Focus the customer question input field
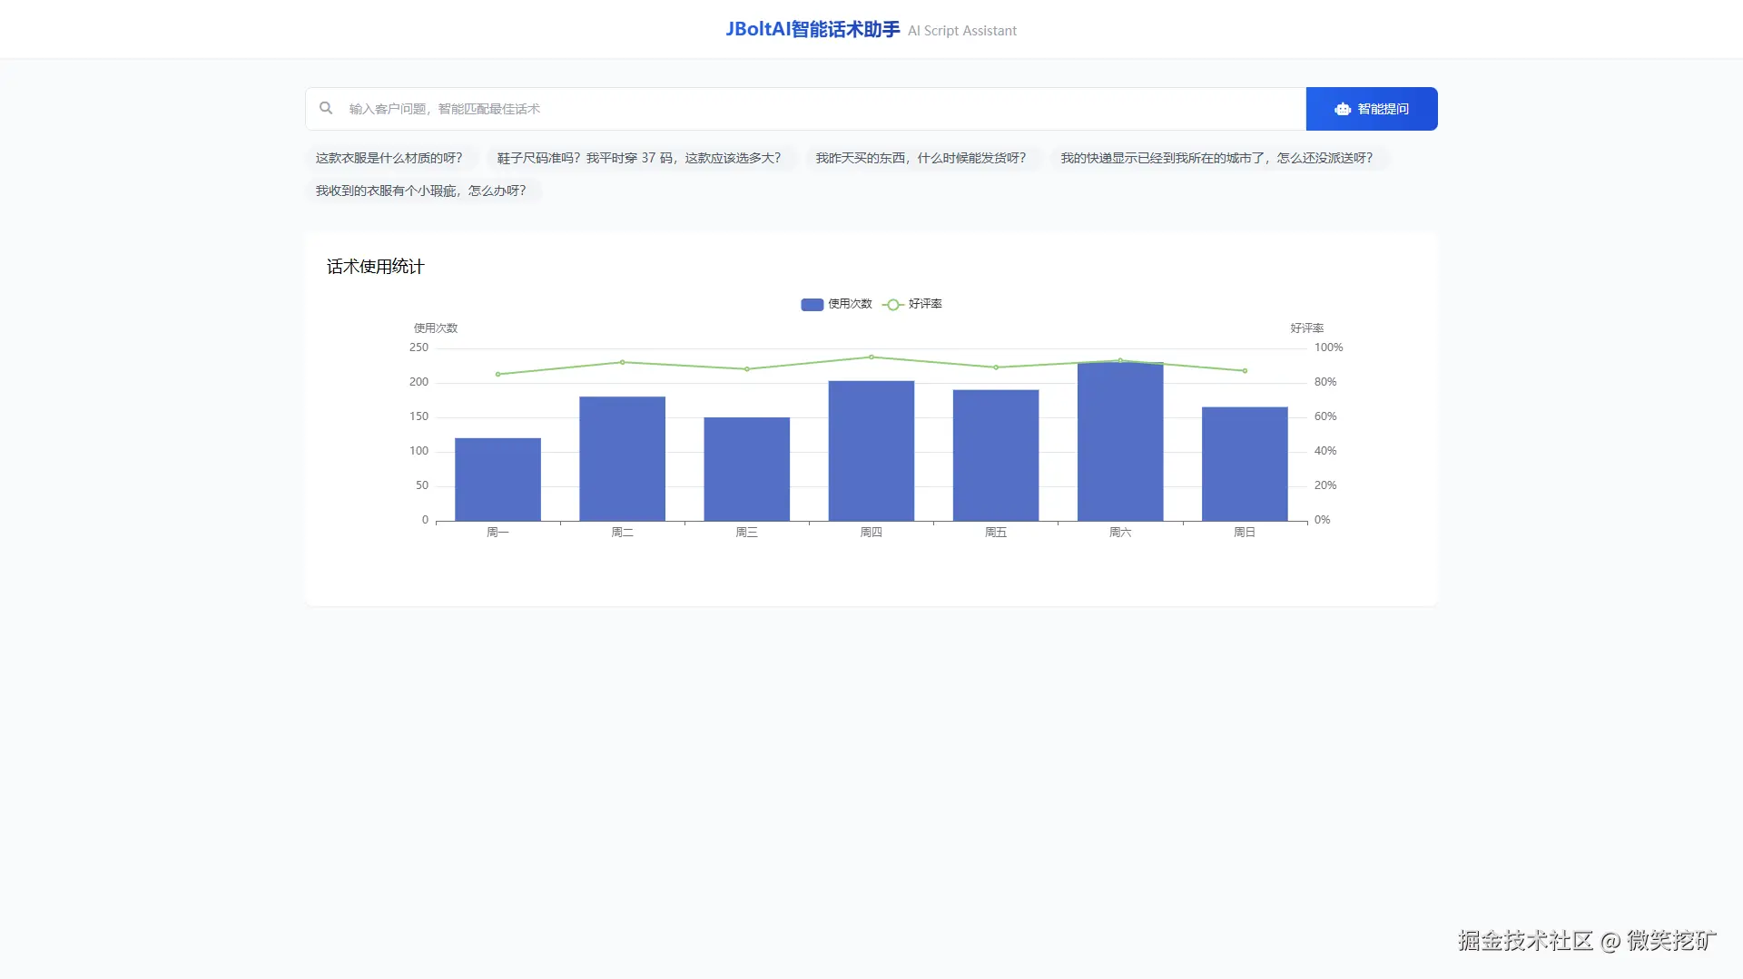 (805, 109)
